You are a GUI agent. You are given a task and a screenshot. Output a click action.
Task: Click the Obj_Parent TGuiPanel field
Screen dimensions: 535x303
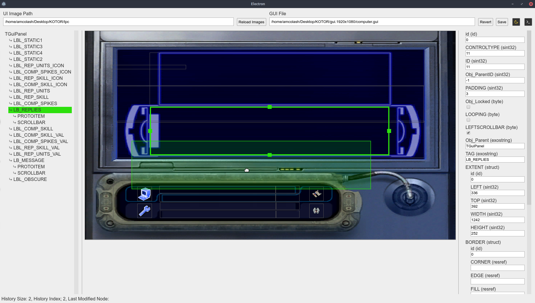point(495,146)
